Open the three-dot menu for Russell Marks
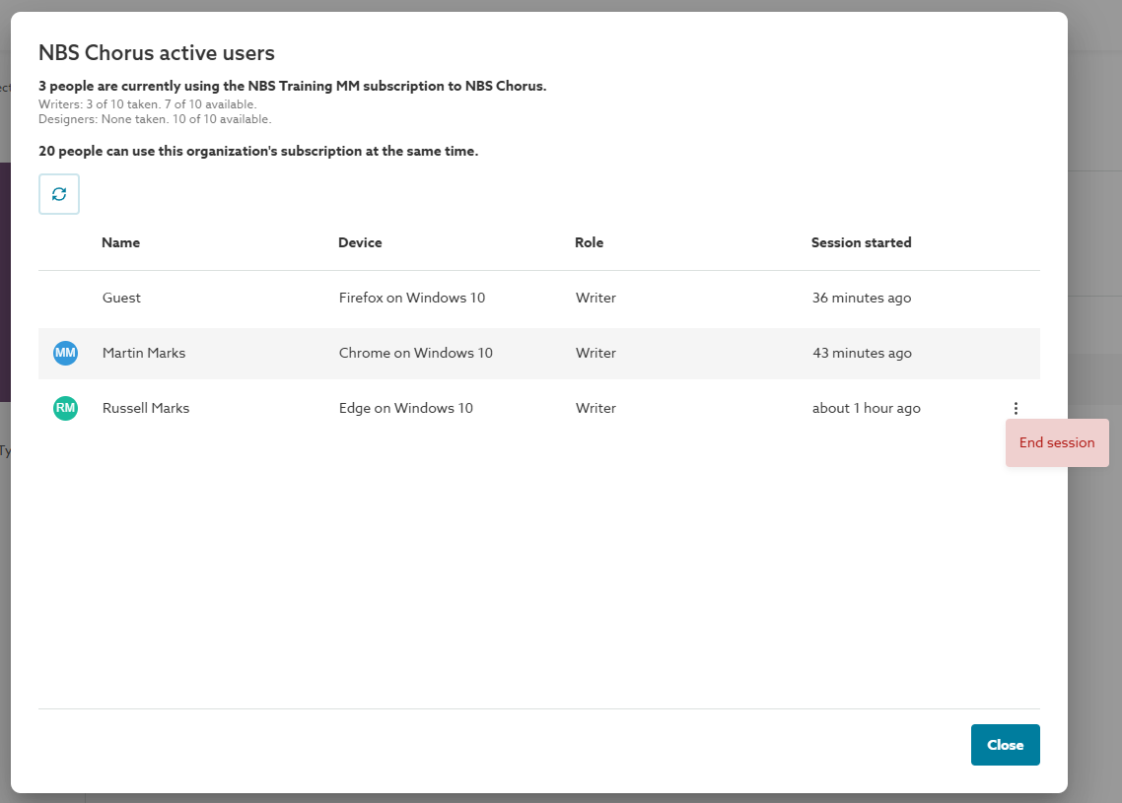The height and width of the screenshot is (803, 1122). click(x=1016, y=408)
